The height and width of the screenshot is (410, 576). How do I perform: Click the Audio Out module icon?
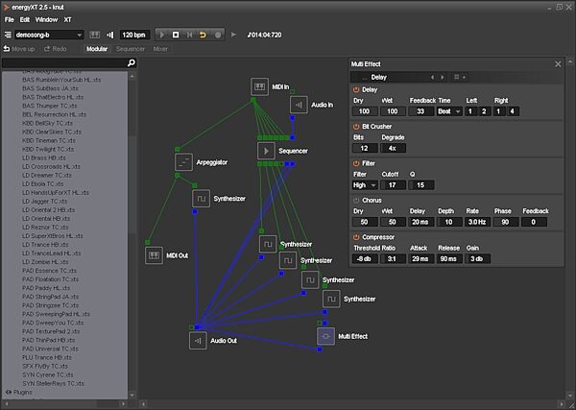click(198, 340)
